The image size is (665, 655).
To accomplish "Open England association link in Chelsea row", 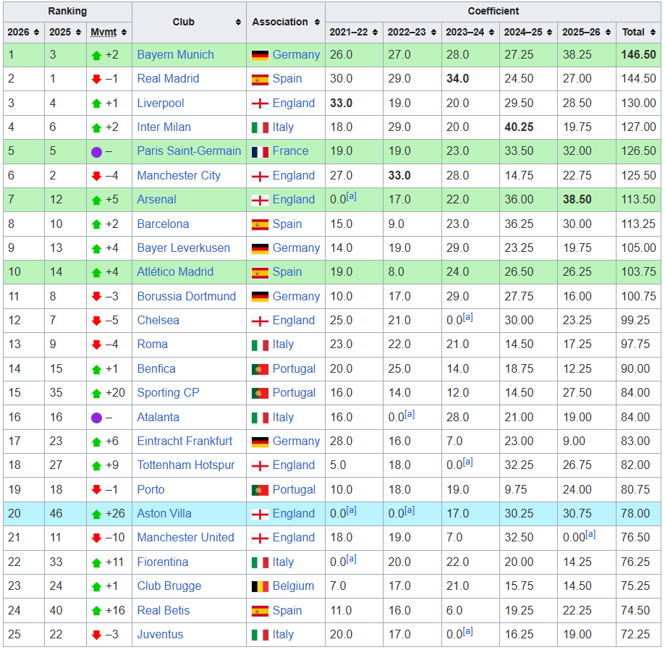I will pos(294,321).
